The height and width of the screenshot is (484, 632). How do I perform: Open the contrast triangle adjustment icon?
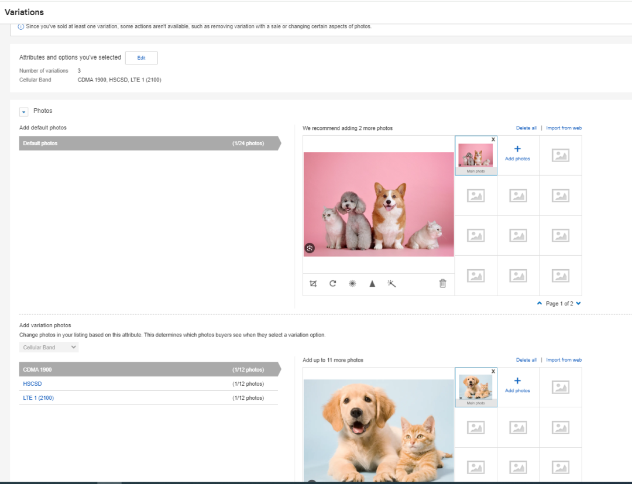372,283
